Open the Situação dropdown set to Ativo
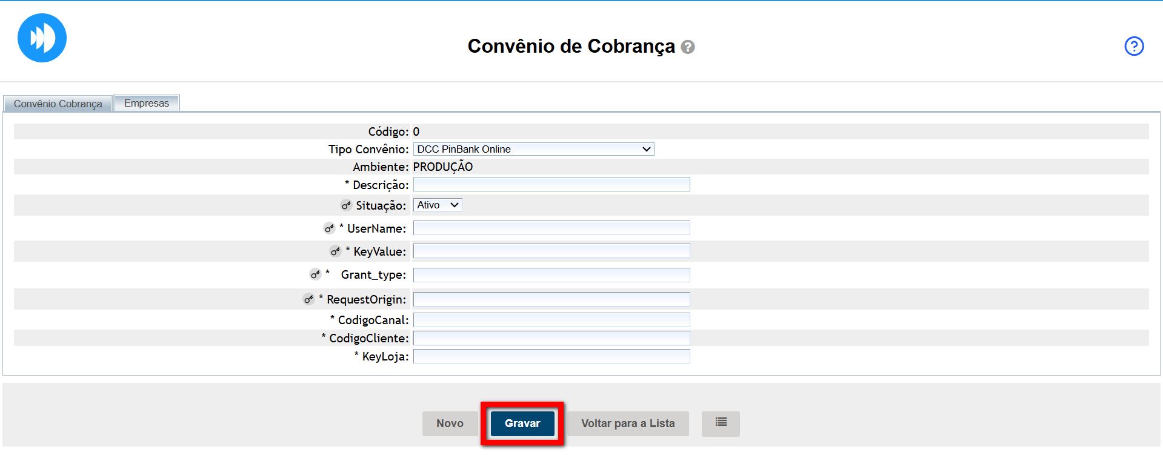 pos(438,205)
